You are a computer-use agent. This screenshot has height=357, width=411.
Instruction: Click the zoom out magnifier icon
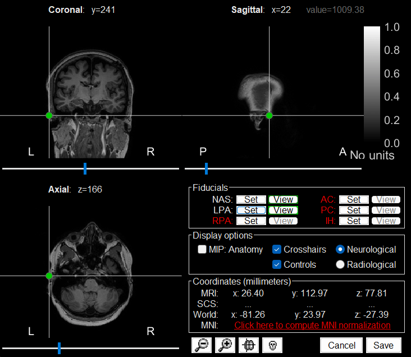point(202,345)
